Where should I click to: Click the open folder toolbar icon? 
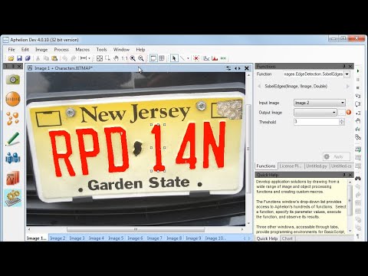[x=11, y=58]
